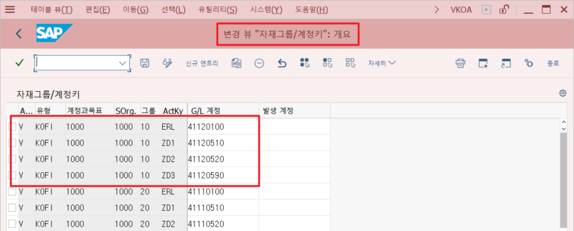This screenshot has width=574, height=231.
Task: Click the G/L 계정 column header
Action: (223, 111)
